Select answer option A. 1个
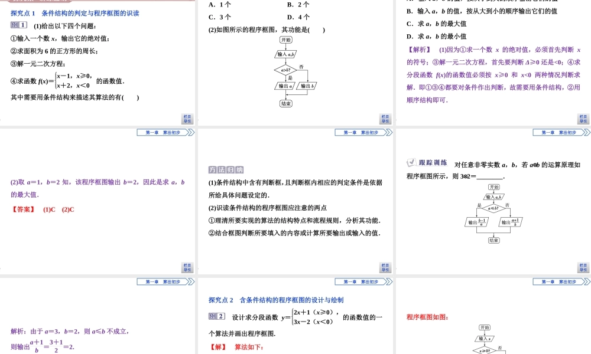The image size is (591, 354). click(x=220, y=5)
